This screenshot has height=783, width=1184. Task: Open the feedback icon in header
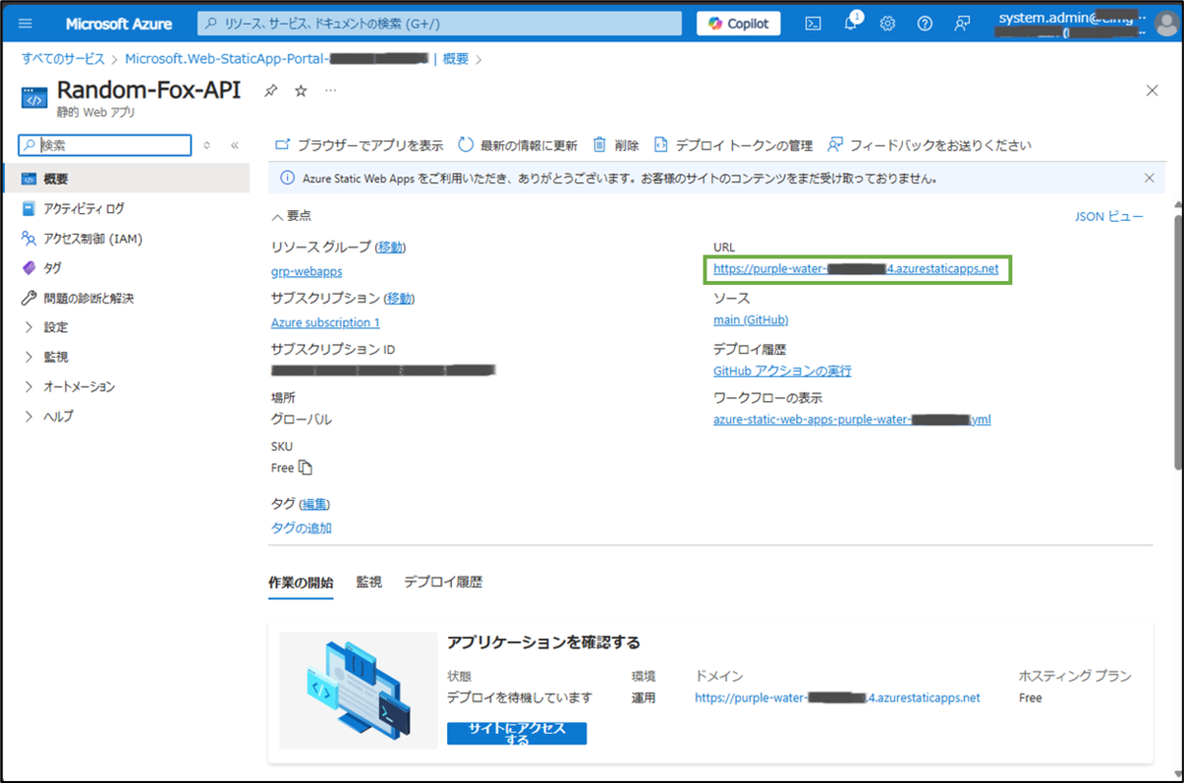962,24
